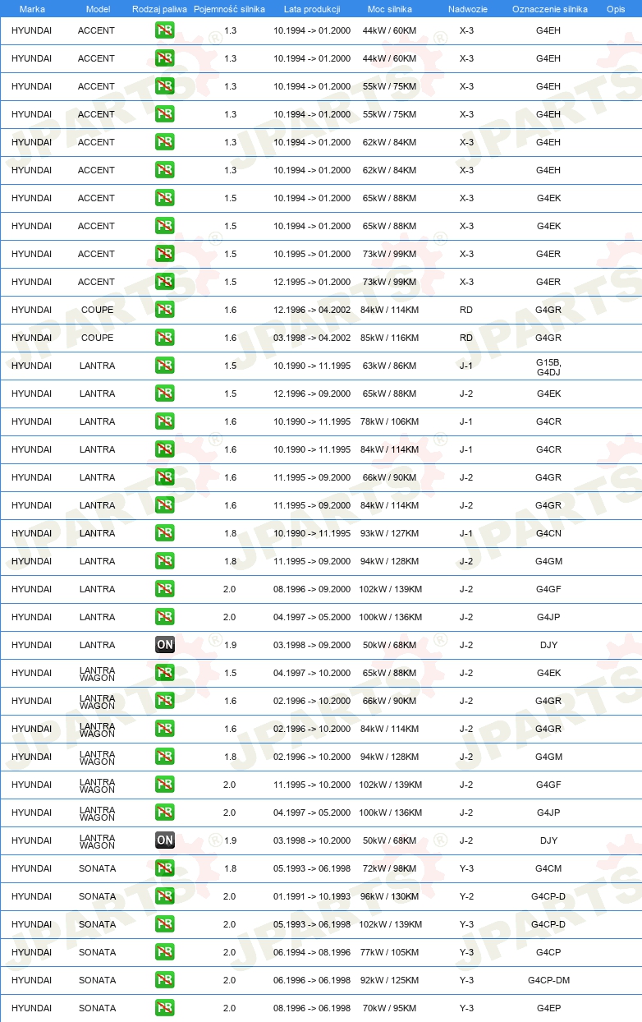The image size is (642, 1022).
Task: Click the Opis column header
Action: (x=615, y=9)
